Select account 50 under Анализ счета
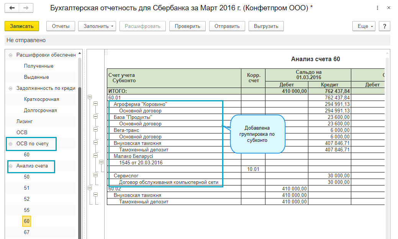Viewport: 398px width, 239px height. point(27,177)
